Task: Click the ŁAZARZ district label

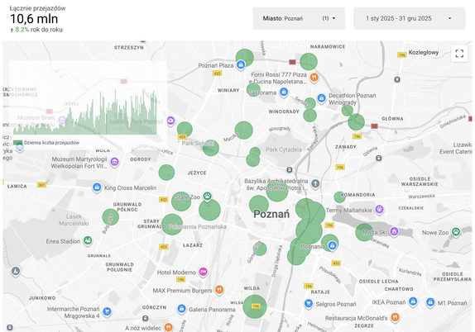Action: point(193,245)
